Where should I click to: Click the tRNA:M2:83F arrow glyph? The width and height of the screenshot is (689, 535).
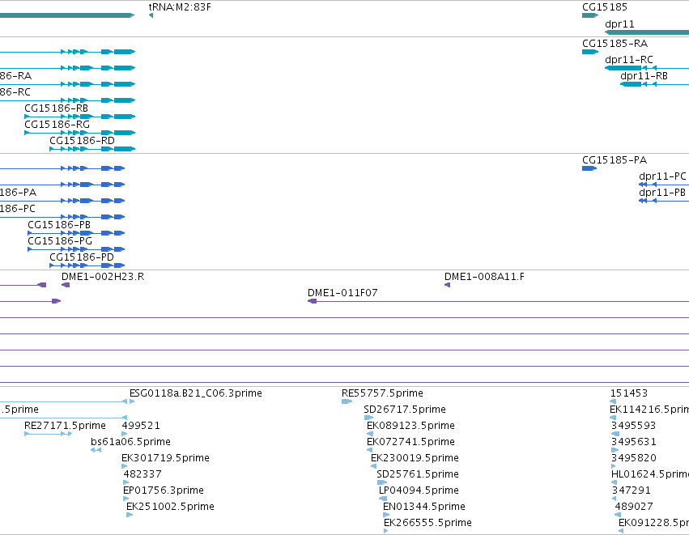[151, 15]
